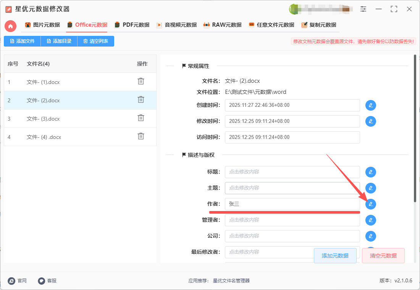
Task: Click the 操作 column header
Action: pyautogui.click(x=142, y=64)
